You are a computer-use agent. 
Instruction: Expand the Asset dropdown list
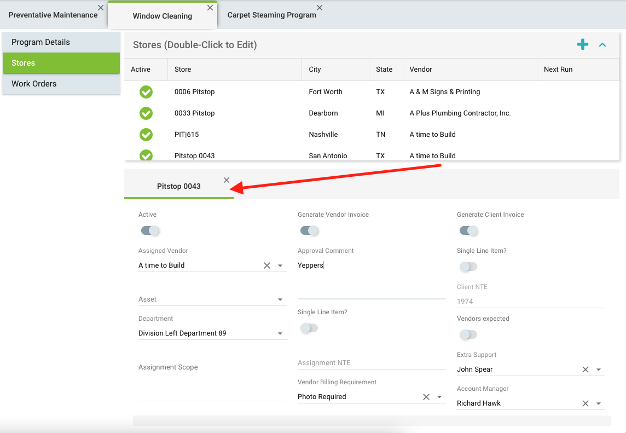280,299
